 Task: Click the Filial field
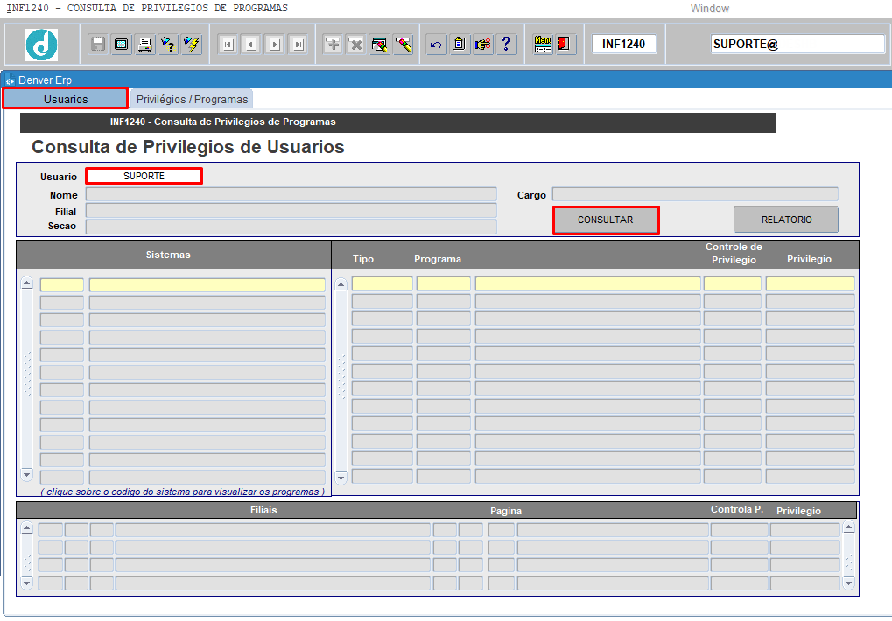point(291,211)
